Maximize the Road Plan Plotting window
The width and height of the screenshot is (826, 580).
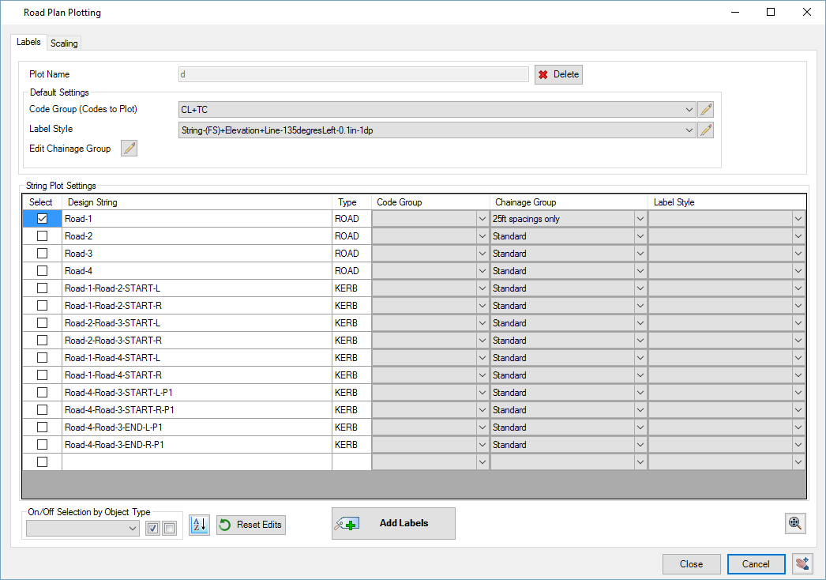click(771, 12)
